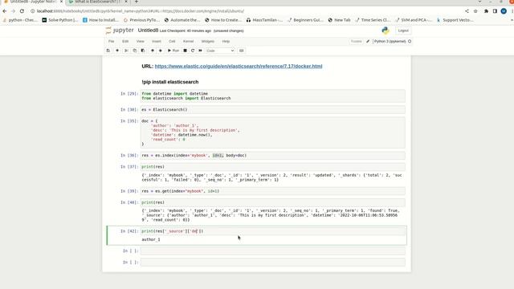This screenshot has width=514, height=289.
Task: Open the Time Series Cl... bookmark
Action: tap(373, 20)
